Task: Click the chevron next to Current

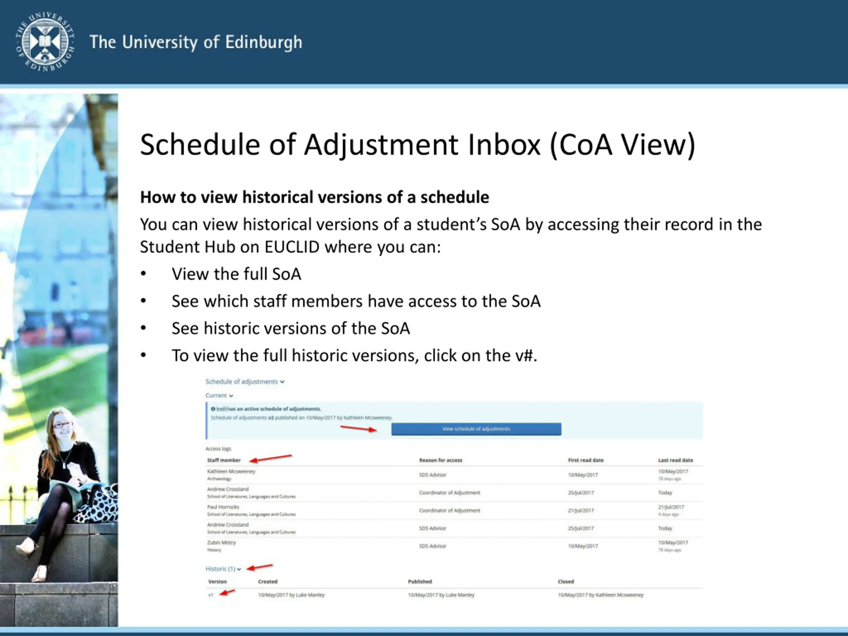Action: [231, 396]
